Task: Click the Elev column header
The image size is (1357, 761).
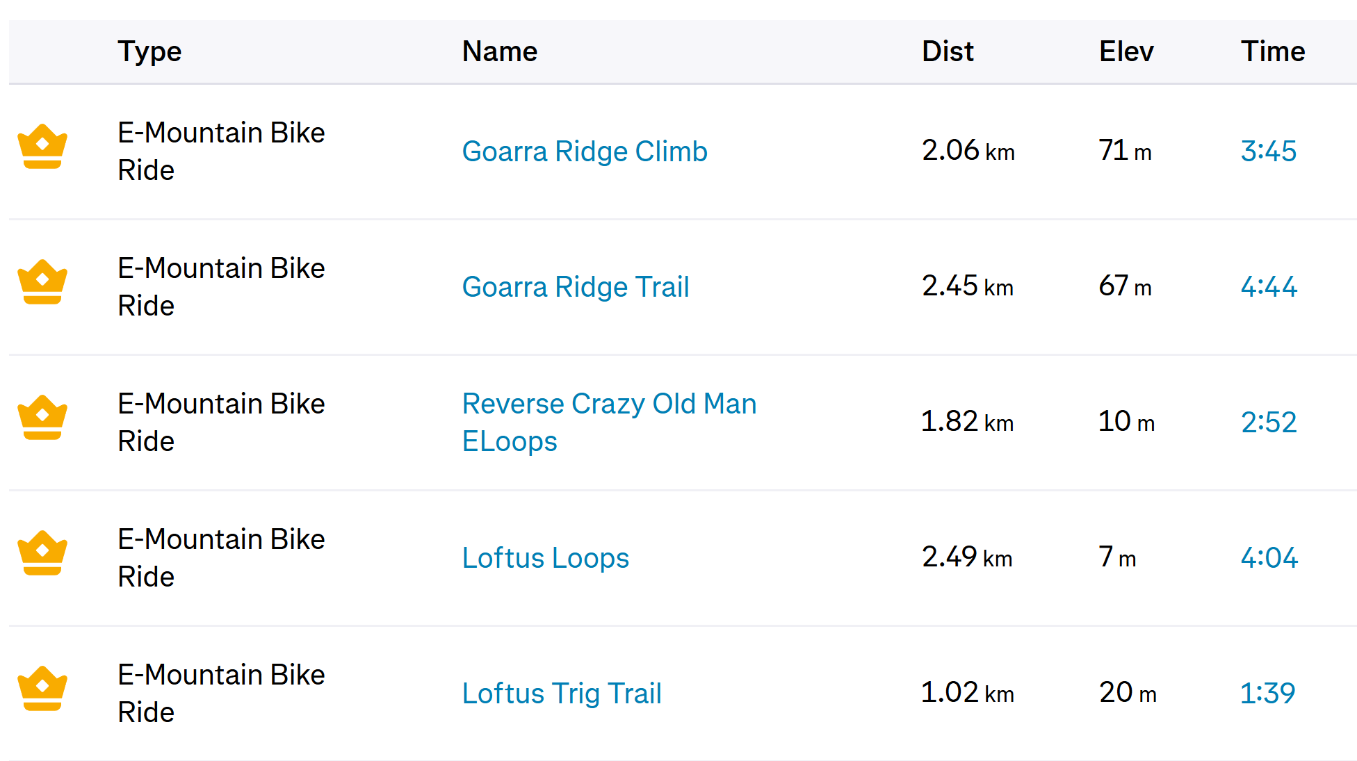Action: pos(1126,51)
